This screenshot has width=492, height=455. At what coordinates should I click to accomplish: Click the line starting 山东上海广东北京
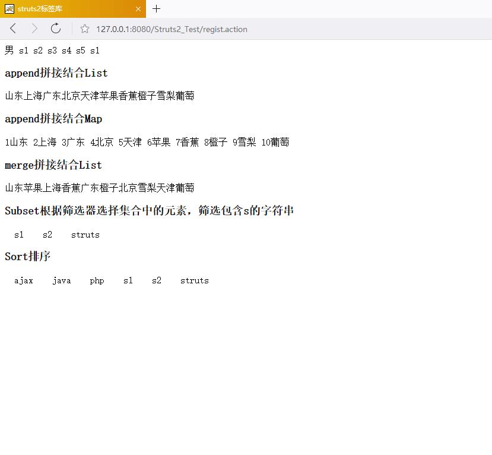pos(100,96)
